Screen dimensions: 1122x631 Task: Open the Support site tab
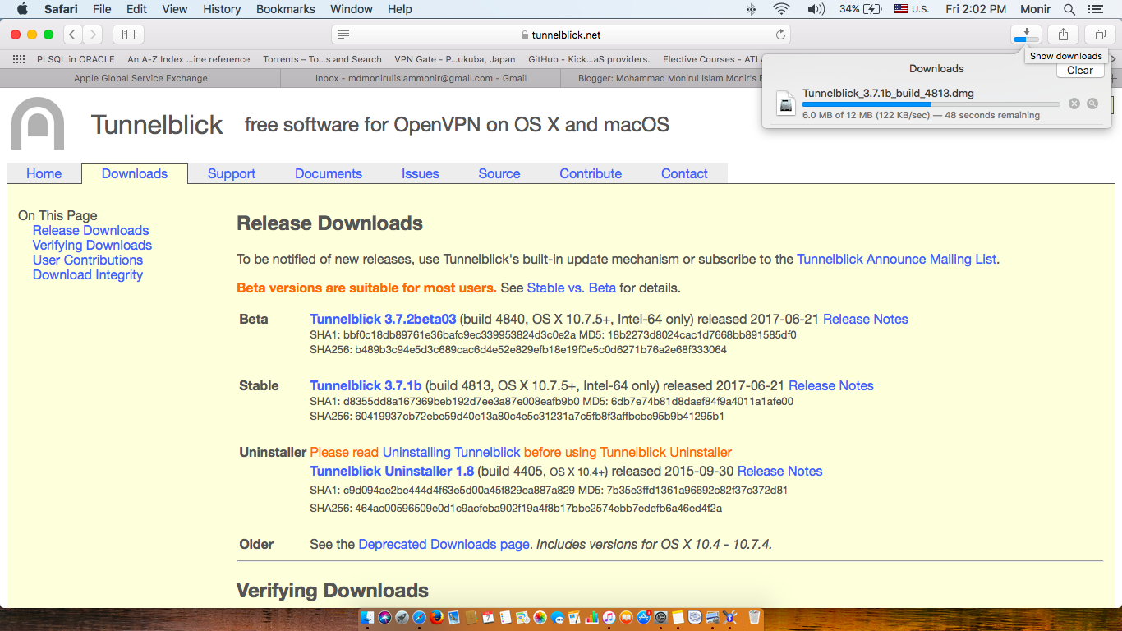point(232,173)
